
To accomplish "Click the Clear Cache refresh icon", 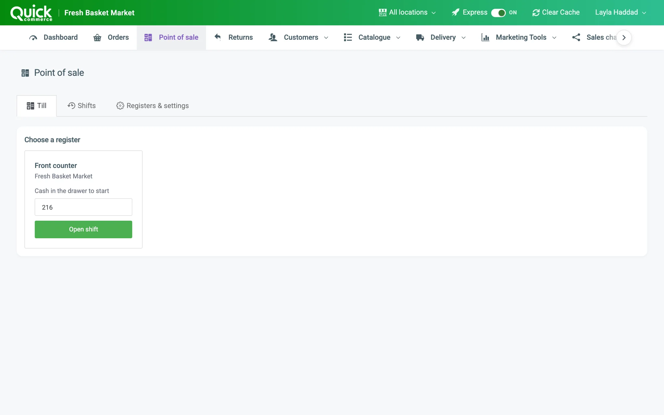I will coord(536,13).
